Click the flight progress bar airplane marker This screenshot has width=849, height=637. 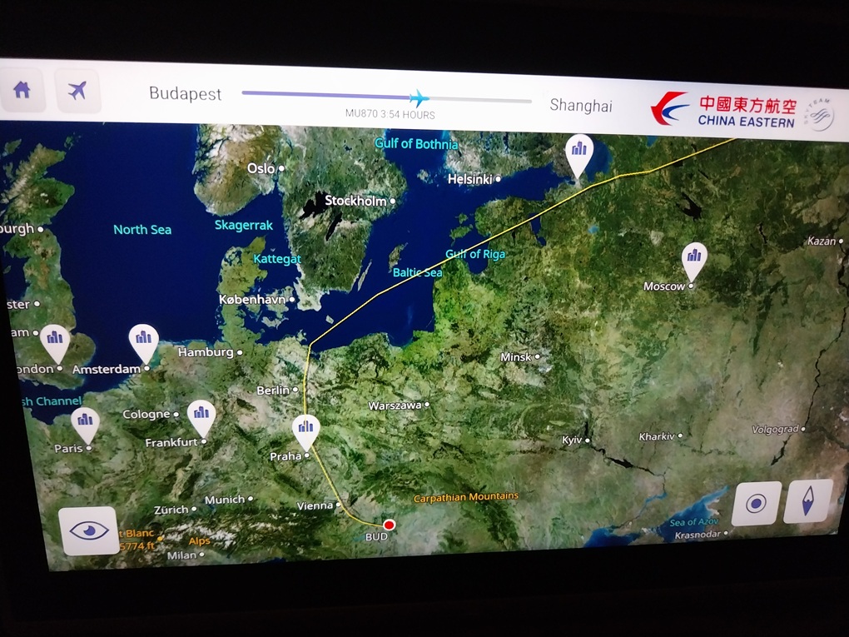click(x=419, y=97)
